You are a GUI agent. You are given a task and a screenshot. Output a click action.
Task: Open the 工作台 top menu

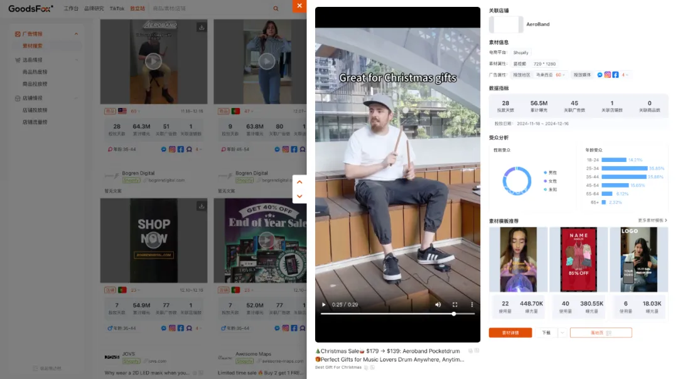coord(71,9)
